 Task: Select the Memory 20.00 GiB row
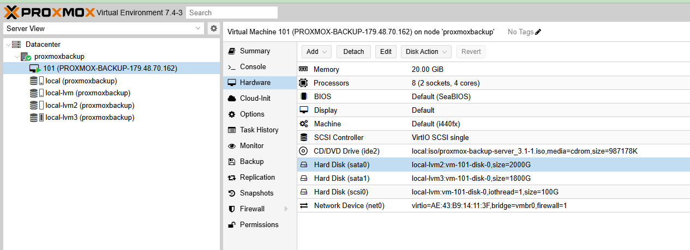[494, 70]
